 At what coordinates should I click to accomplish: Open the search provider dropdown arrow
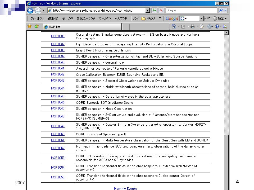225,10
